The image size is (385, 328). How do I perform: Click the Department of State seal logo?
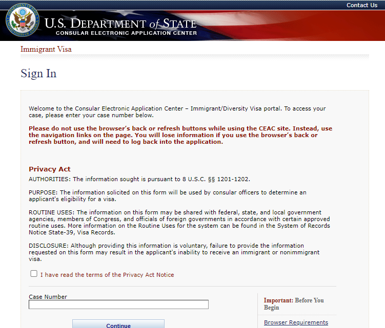[23, 20]
